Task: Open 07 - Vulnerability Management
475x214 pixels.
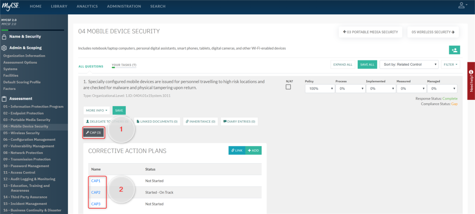Action: pyautogui.click(x=29, y=146)
